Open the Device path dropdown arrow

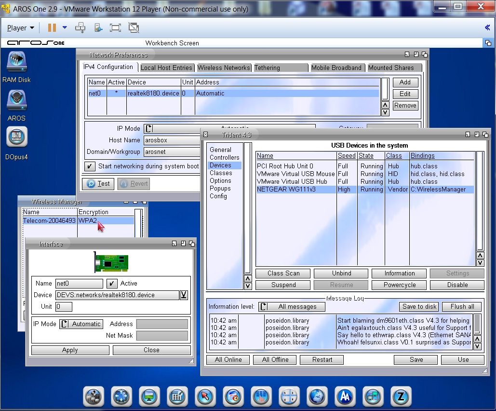[x=184, y=295]
